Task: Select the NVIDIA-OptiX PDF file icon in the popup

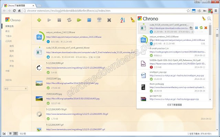Action: pos(143,64)
